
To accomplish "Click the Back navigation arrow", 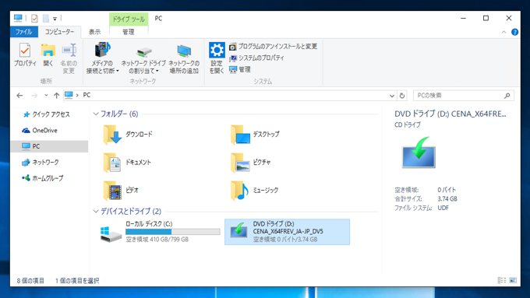I will click(x=19, y=96).
